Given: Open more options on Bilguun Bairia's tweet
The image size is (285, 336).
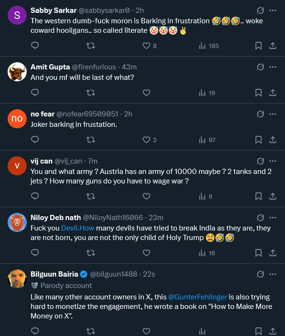Looking at the screenshot, I should point(273,274).
